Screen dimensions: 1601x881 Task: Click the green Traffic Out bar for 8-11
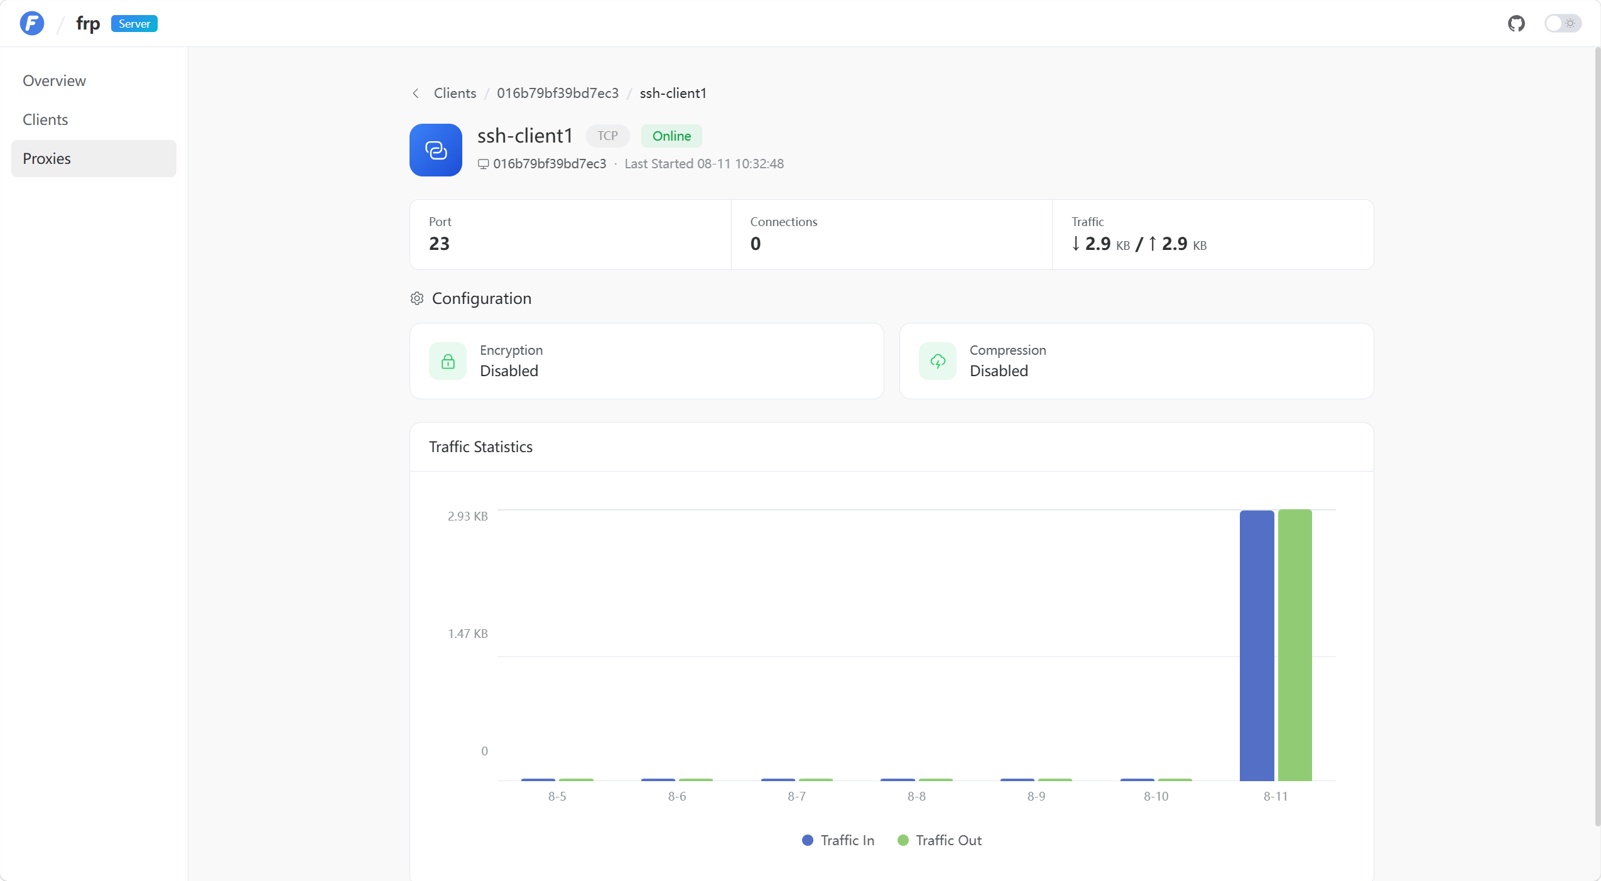tap(1295, 645)
